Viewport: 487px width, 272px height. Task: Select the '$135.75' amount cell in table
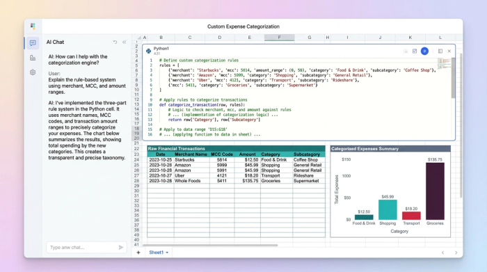point(247,181)
